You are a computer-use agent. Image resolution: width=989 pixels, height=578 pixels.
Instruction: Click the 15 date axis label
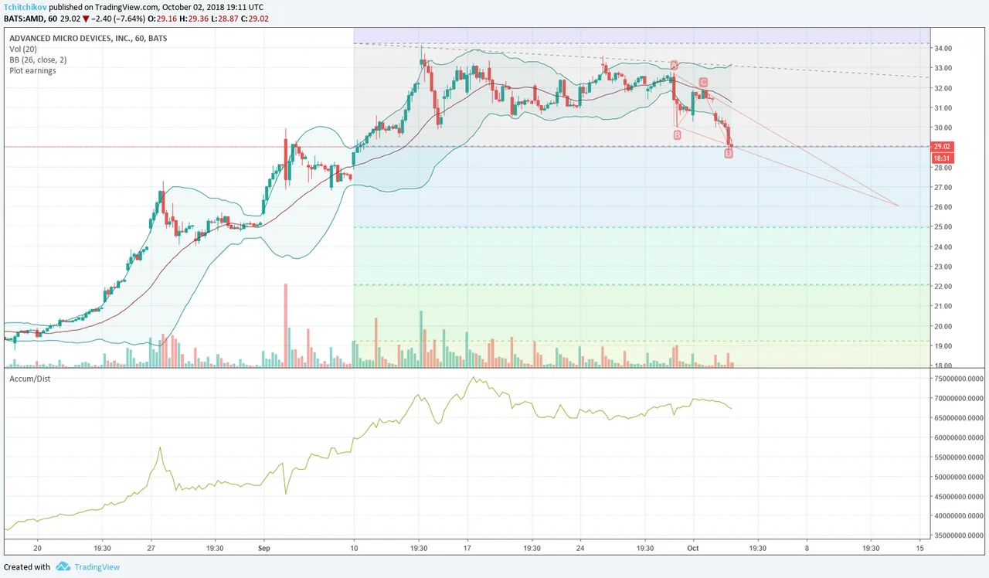920,549
